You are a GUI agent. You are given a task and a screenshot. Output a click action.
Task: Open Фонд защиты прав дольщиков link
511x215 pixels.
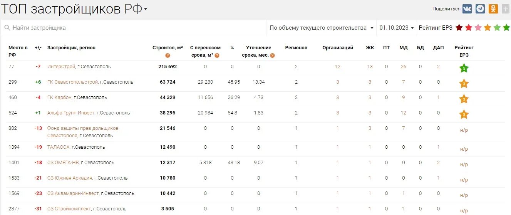pos(83,132)
